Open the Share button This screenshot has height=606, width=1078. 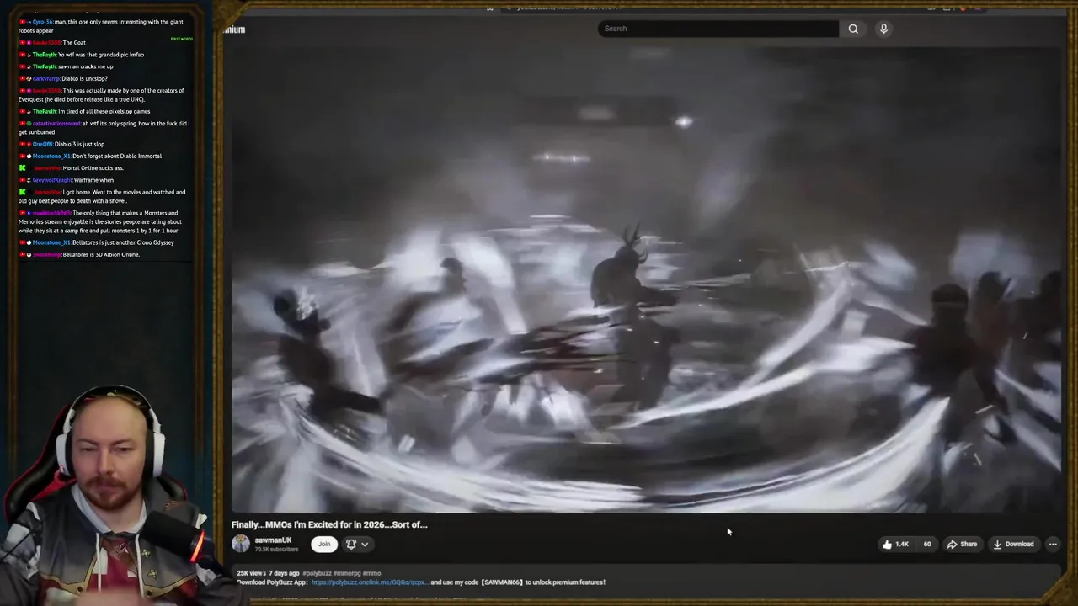(x=962, y=544)
